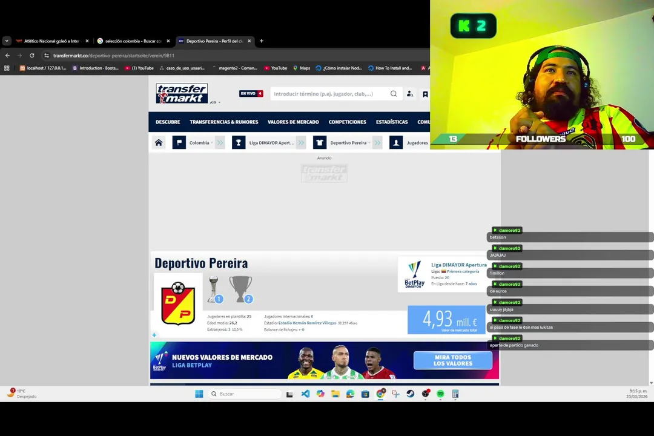Open a new browser tab with plus
Image resolution: width=654 pixels, height=436 pixels.
coord(262,41)
